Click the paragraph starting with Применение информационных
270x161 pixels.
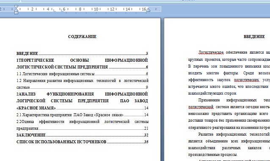click(x=229, y=114)
